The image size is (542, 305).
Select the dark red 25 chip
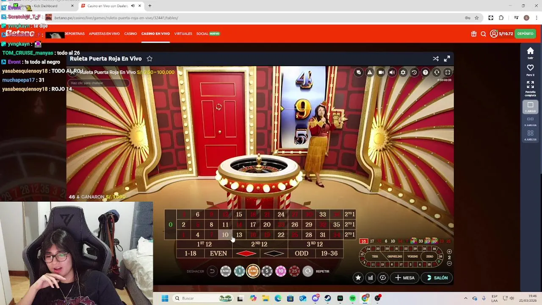point(294,271)
